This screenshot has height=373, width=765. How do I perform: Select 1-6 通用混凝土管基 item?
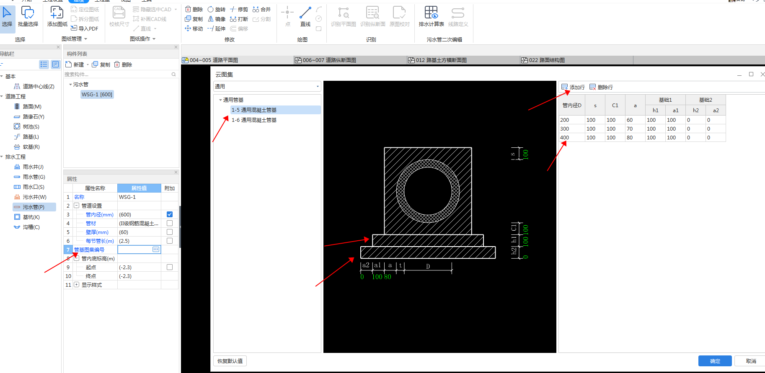click(x=254, y=120)
